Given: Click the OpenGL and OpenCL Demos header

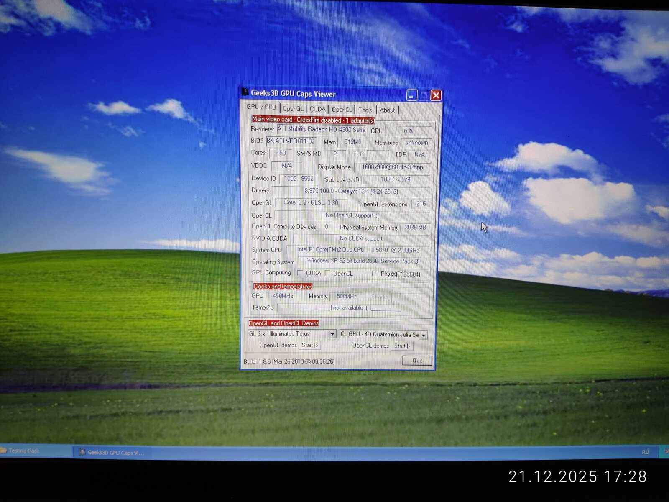Looking at the screenshot, I should pyautogui.click(x=283, y=323).
